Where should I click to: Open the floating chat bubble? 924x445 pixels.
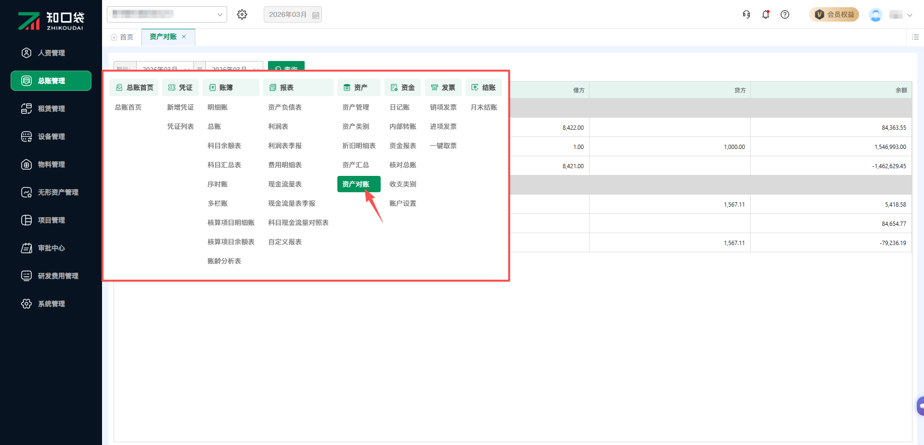point(920,406)
